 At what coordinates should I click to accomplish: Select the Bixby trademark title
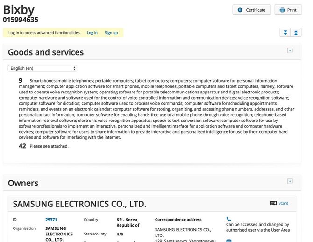click(19, 10)
